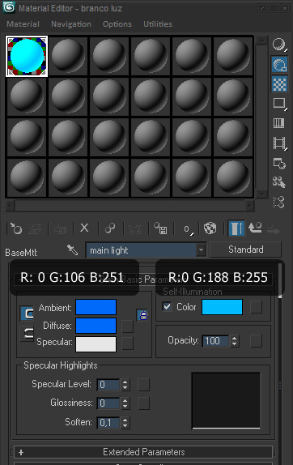
Task: Decrease Soften with spinner down arrow
Action: [125, 425]
